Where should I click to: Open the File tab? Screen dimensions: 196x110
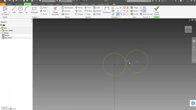point(2,4)
